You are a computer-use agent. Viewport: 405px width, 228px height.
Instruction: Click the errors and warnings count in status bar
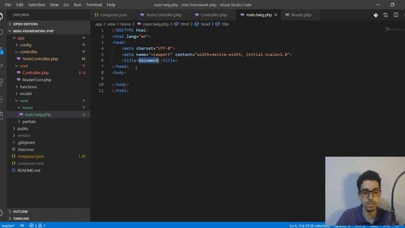pyautogui.click(x=37, y=225)
